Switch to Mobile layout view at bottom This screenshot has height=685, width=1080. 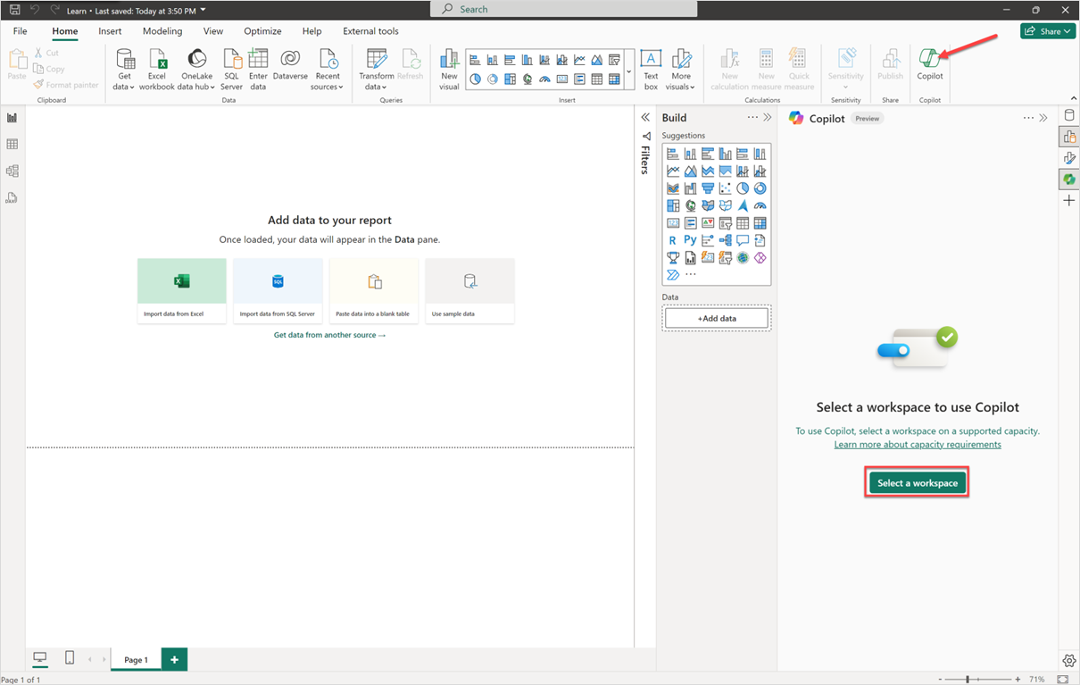coord(68,658)
